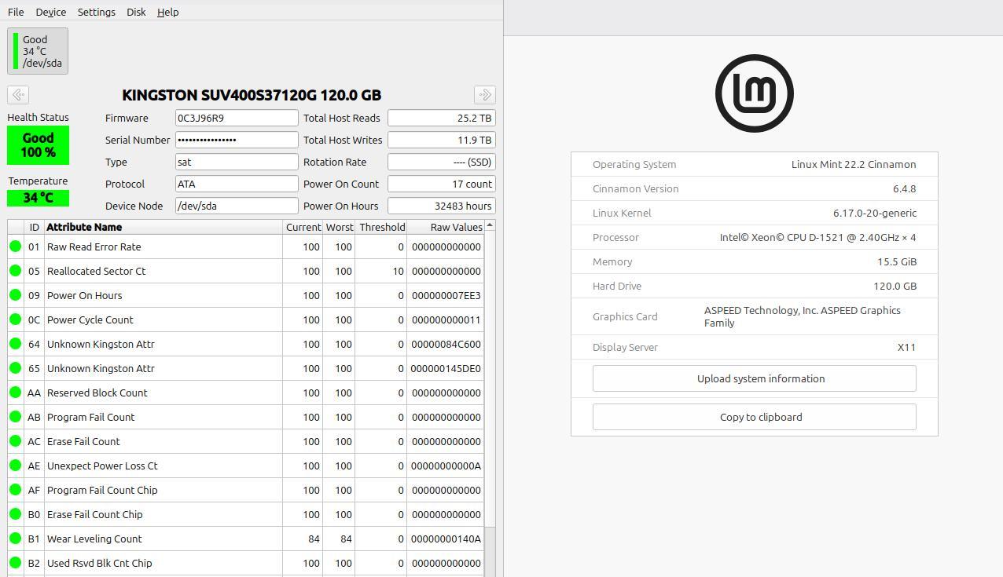Image resolution: width=1003 pixels, height=577 pixels.
Task: Click green status dot for attribute ID 64
Action: tap(15, 344)
